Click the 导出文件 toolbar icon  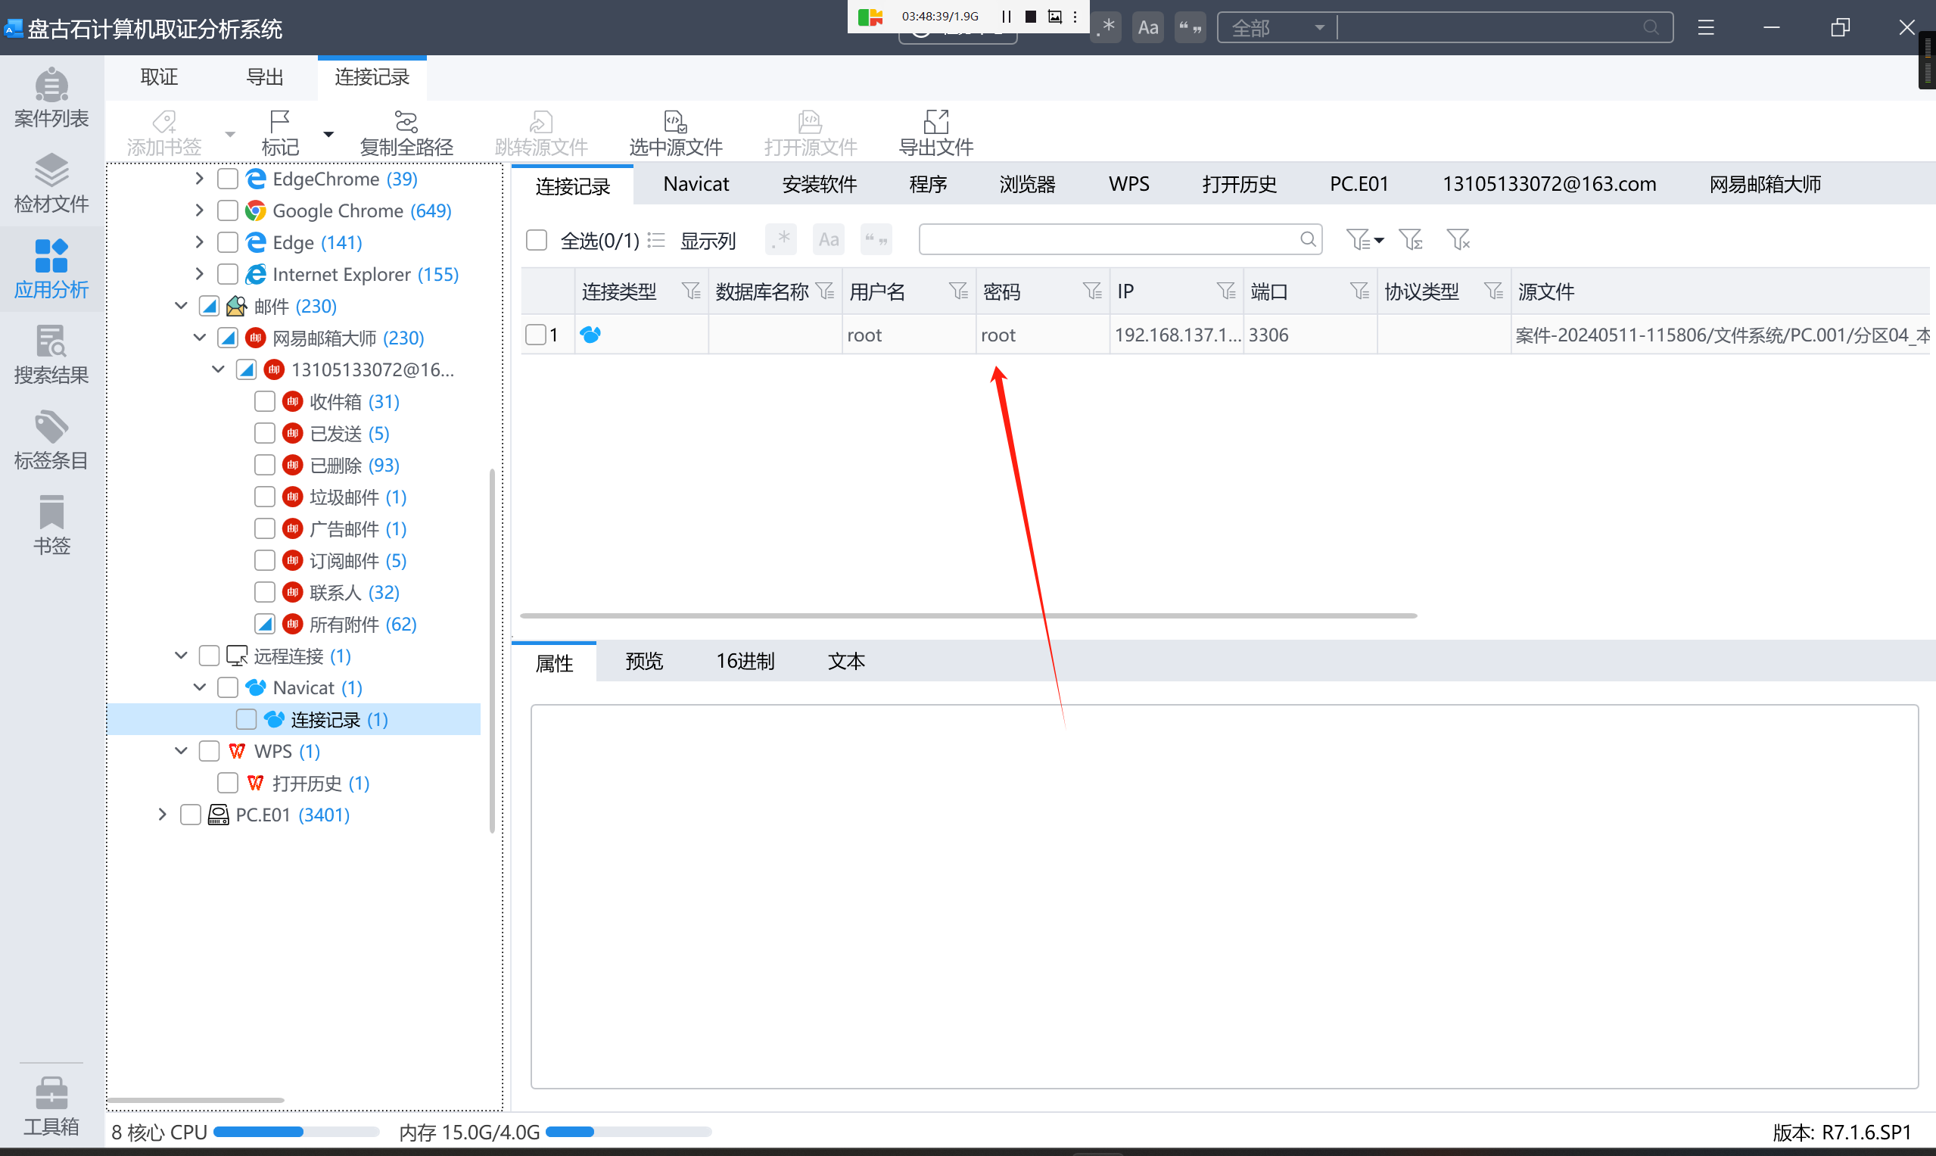[x=935, y=132]
